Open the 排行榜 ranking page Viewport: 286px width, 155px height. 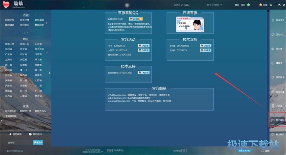click(277, 49)
